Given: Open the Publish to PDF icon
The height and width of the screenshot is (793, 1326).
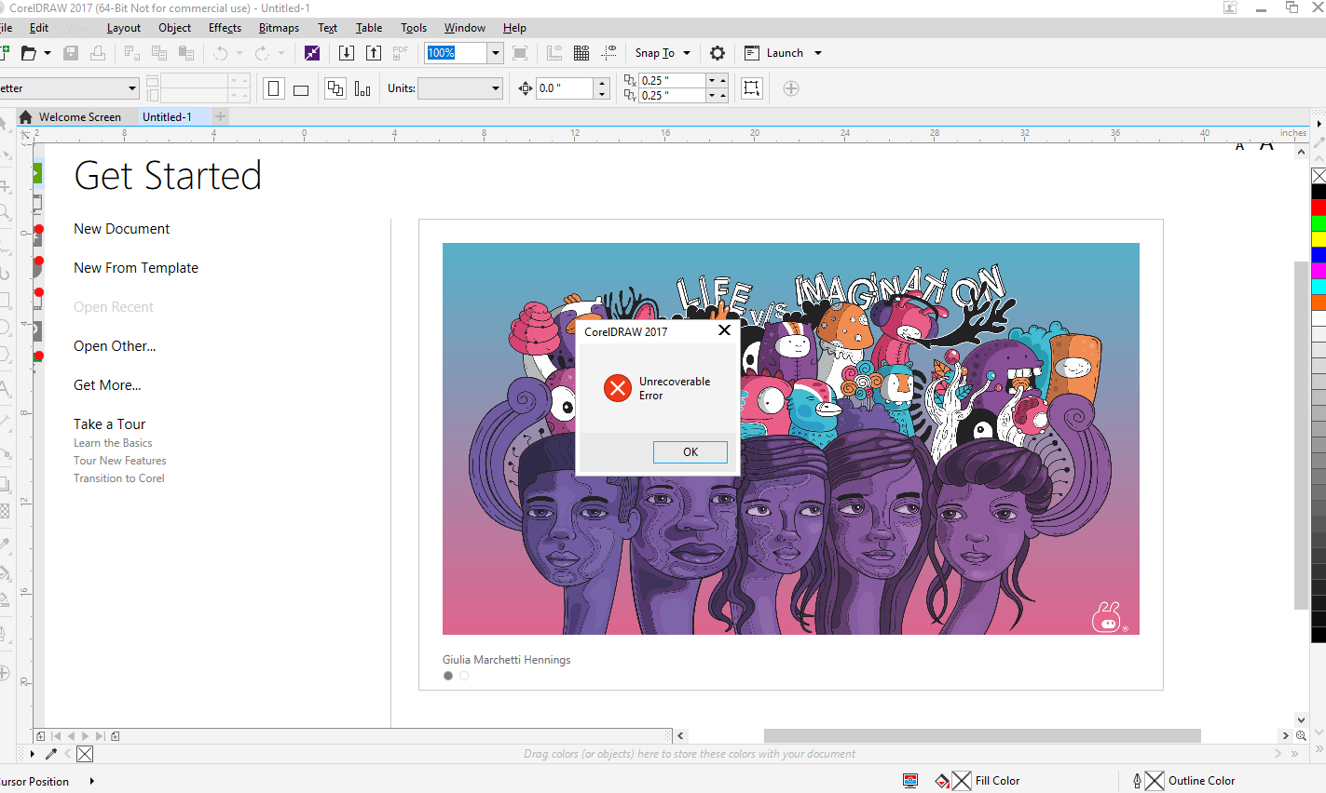Looking at the screenshot, I should 399,53.
